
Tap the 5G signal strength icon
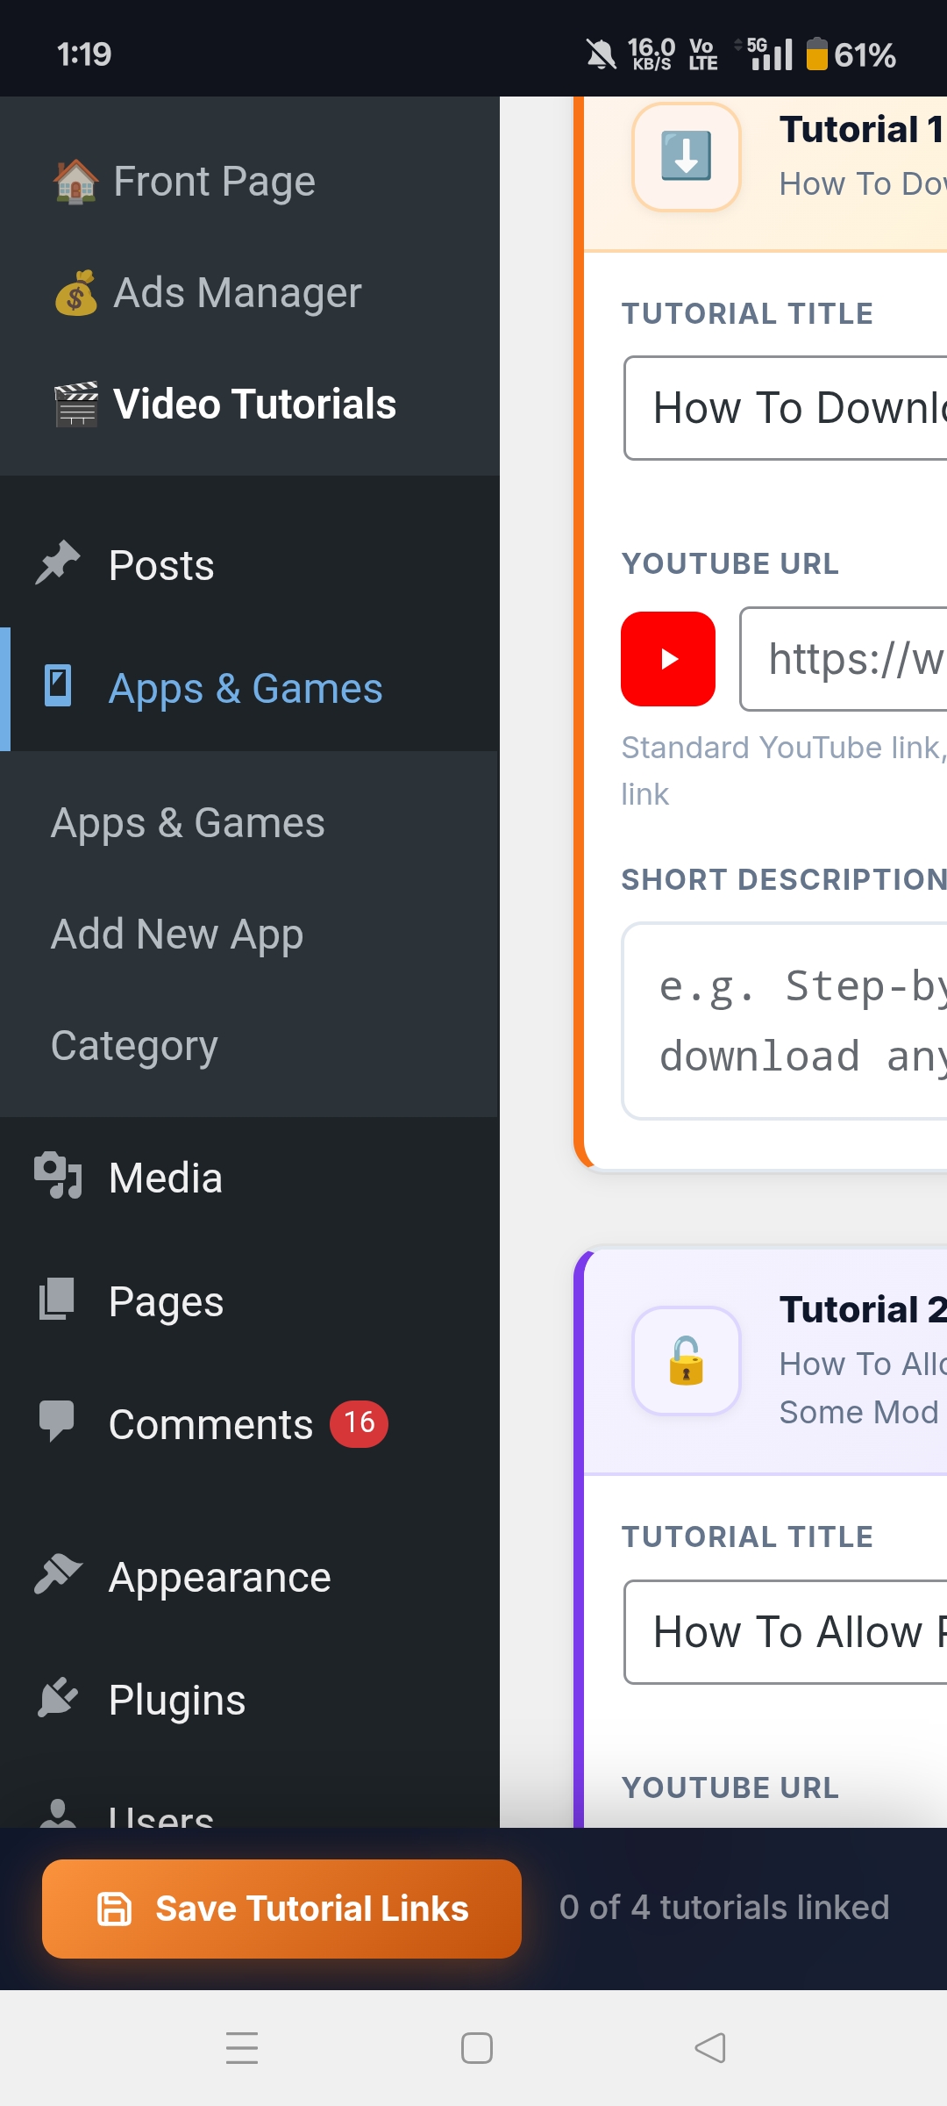click(x=765, y=54)
